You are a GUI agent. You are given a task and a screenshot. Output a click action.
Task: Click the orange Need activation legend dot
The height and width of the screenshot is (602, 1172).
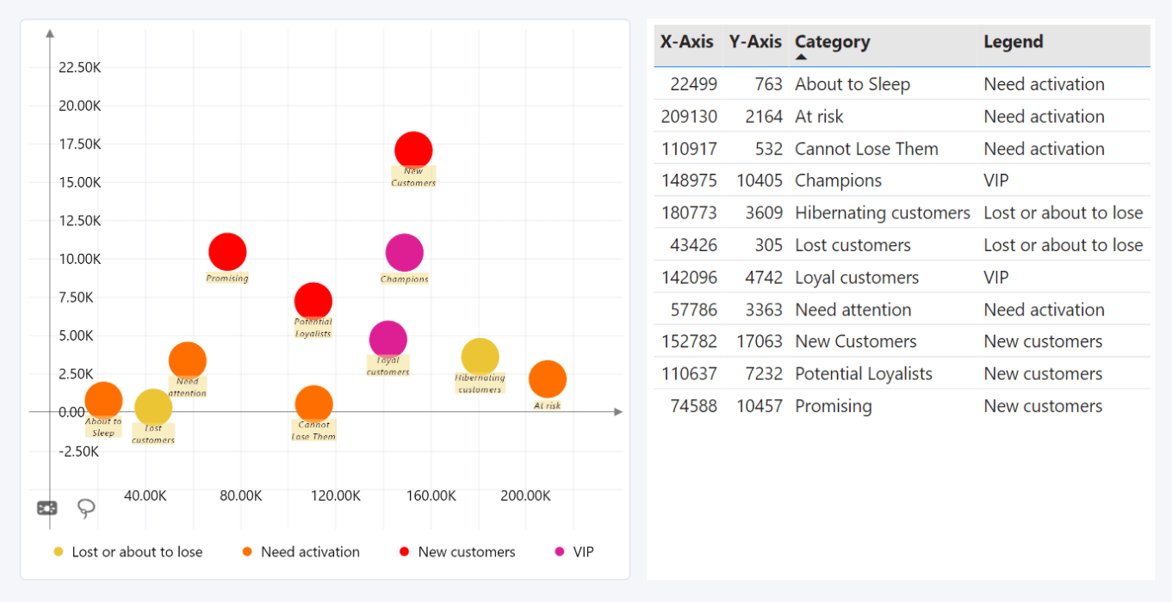(x=247, y=552)
